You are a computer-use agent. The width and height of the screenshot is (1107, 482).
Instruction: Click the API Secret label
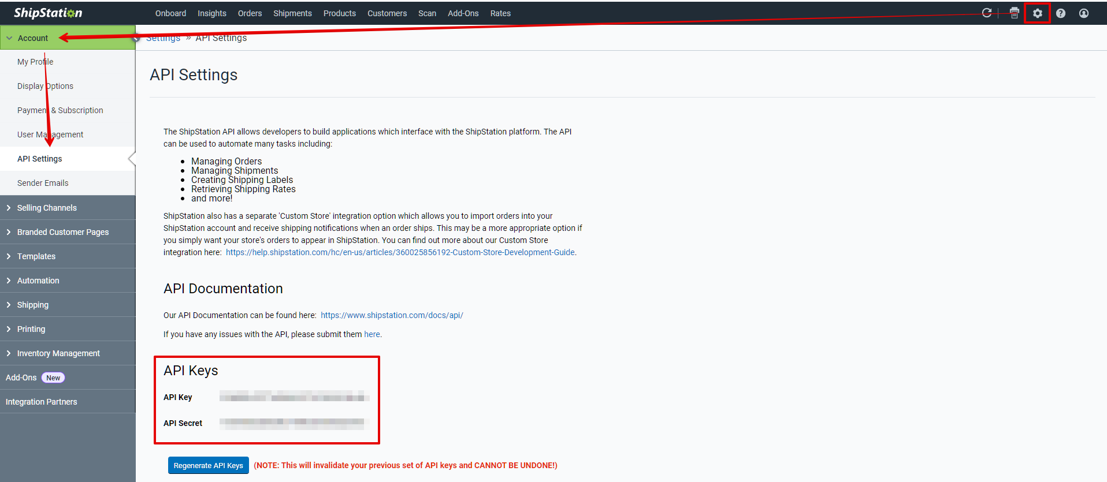183,423
